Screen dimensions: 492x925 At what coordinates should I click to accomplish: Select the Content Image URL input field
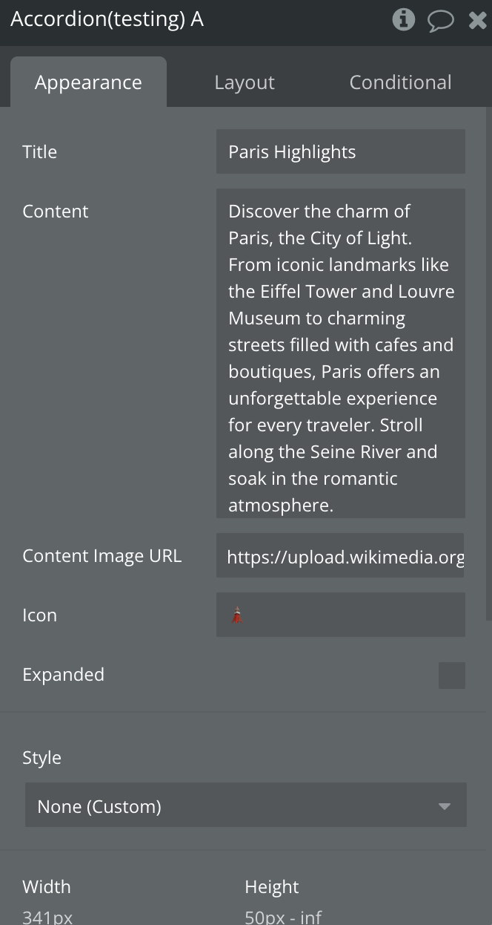point(341,556)
